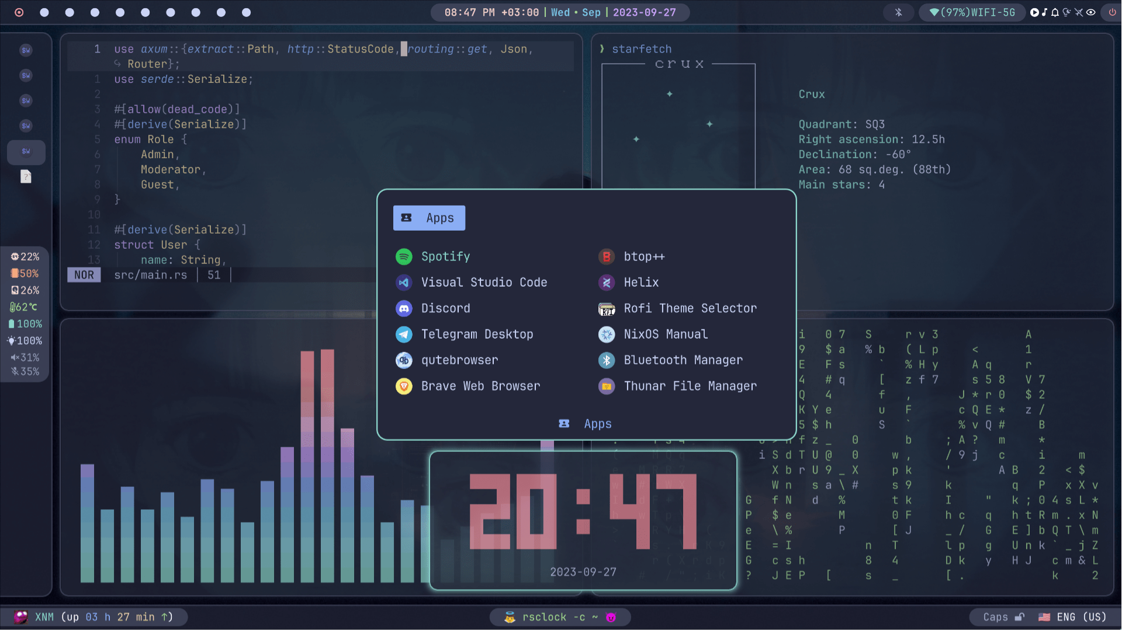Image resolution: width=1122 pixels, height=630 pixels.
Task: Open Visual Studio Code
Action: (484, 282)
